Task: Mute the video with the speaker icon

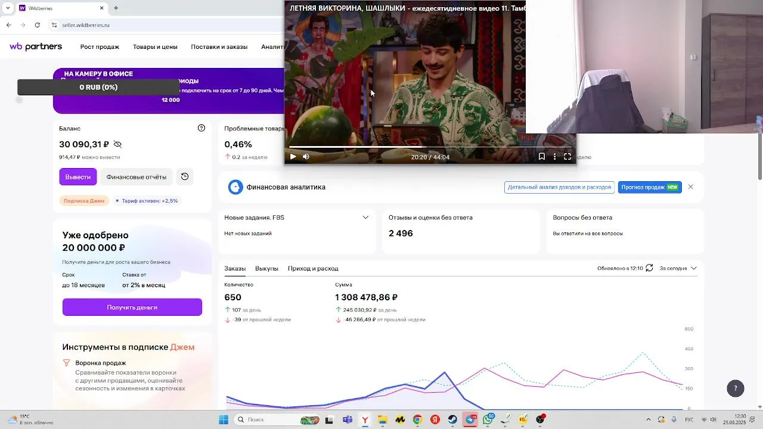Action: point(306,157)
